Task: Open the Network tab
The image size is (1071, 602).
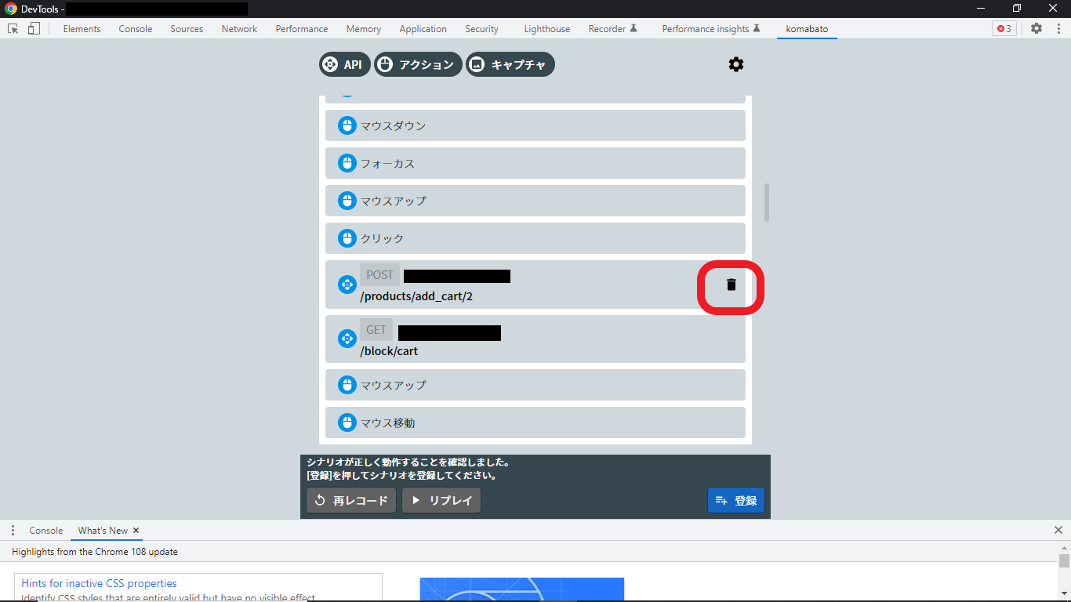Action: (x=239, y=28)
